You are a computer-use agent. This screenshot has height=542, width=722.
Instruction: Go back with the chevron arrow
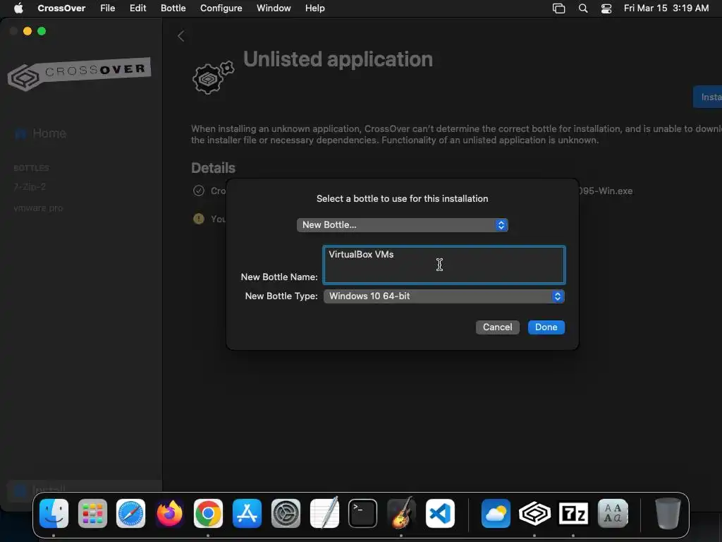coord(181,36)
